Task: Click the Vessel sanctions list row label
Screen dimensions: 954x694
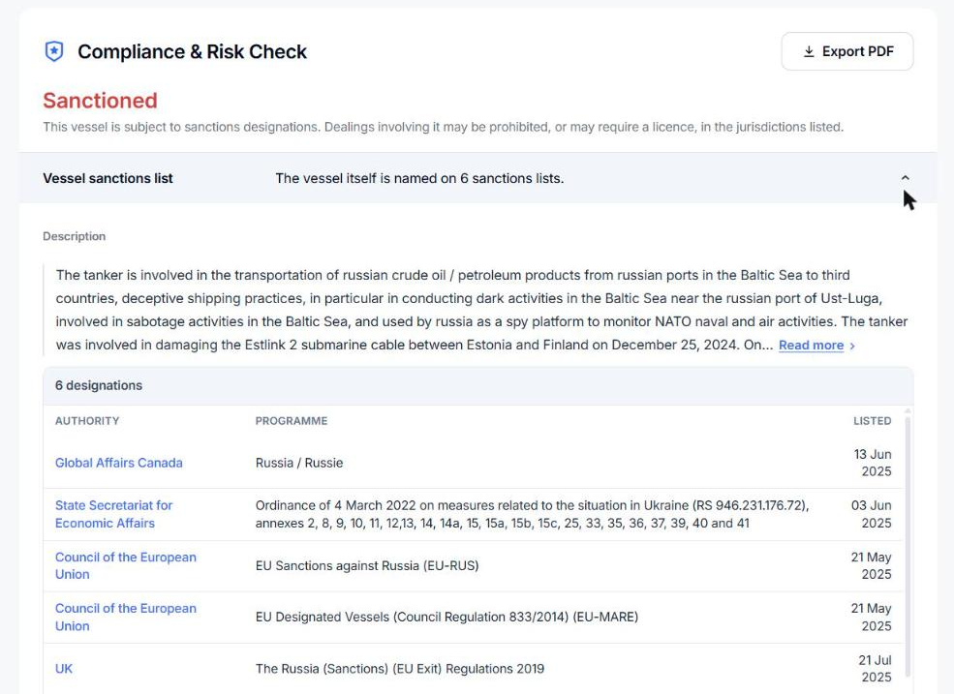Action: point(108,178)
